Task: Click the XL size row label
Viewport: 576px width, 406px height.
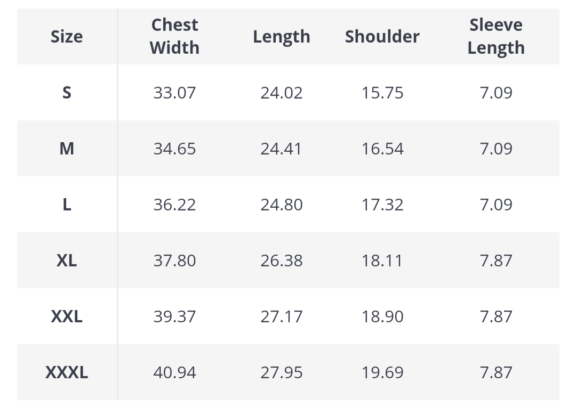Action: pos(67,261)
